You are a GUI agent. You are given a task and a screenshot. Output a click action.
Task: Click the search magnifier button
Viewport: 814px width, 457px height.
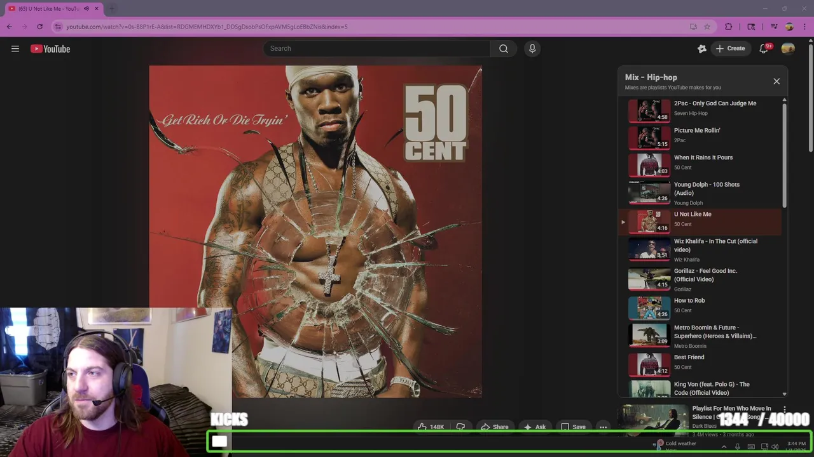coord(504,49)
